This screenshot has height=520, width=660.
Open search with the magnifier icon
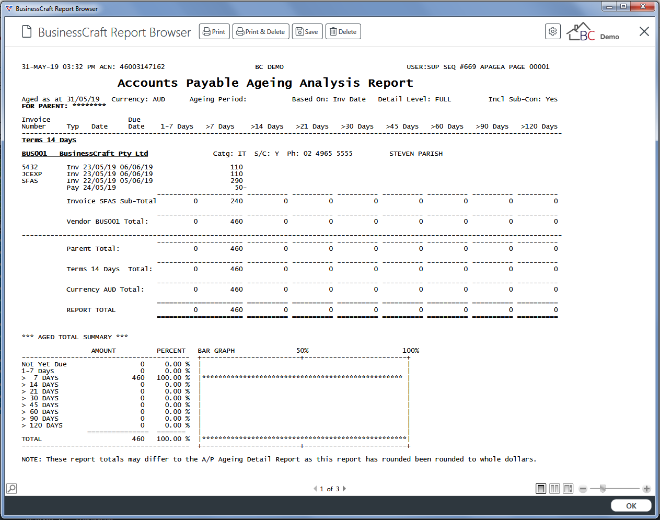point(11,489)
